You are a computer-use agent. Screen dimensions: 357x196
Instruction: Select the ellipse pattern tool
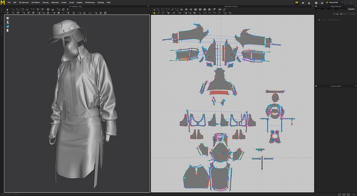(x=191, y=9)
